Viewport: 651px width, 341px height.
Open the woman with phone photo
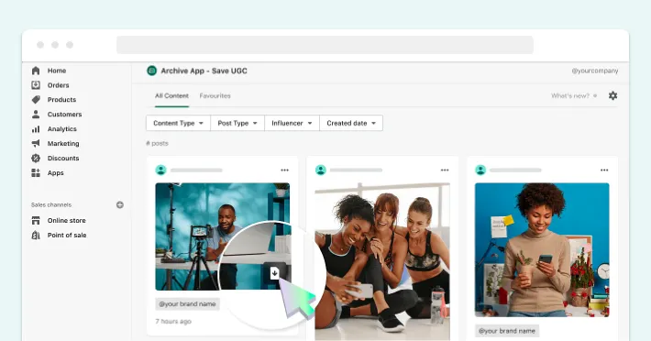coord(542,249)
